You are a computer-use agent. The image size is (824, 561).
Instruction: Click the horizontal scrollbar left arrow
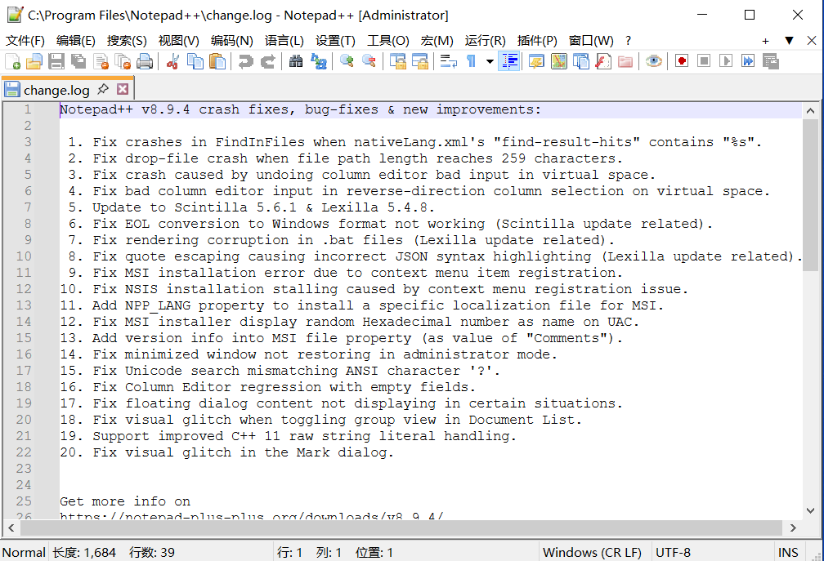(x=11, y=528)
